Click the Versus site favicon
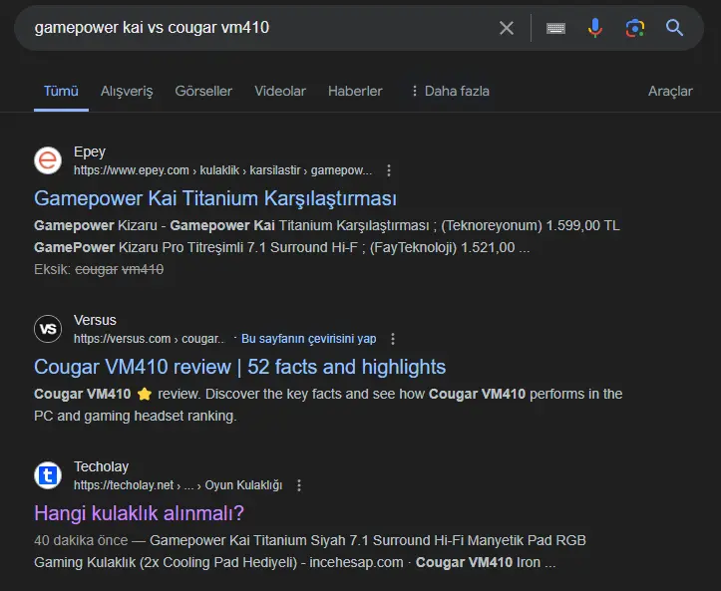The height and width of the screenshot is (591, 721). pyautogui.click(x=48, y=329)
